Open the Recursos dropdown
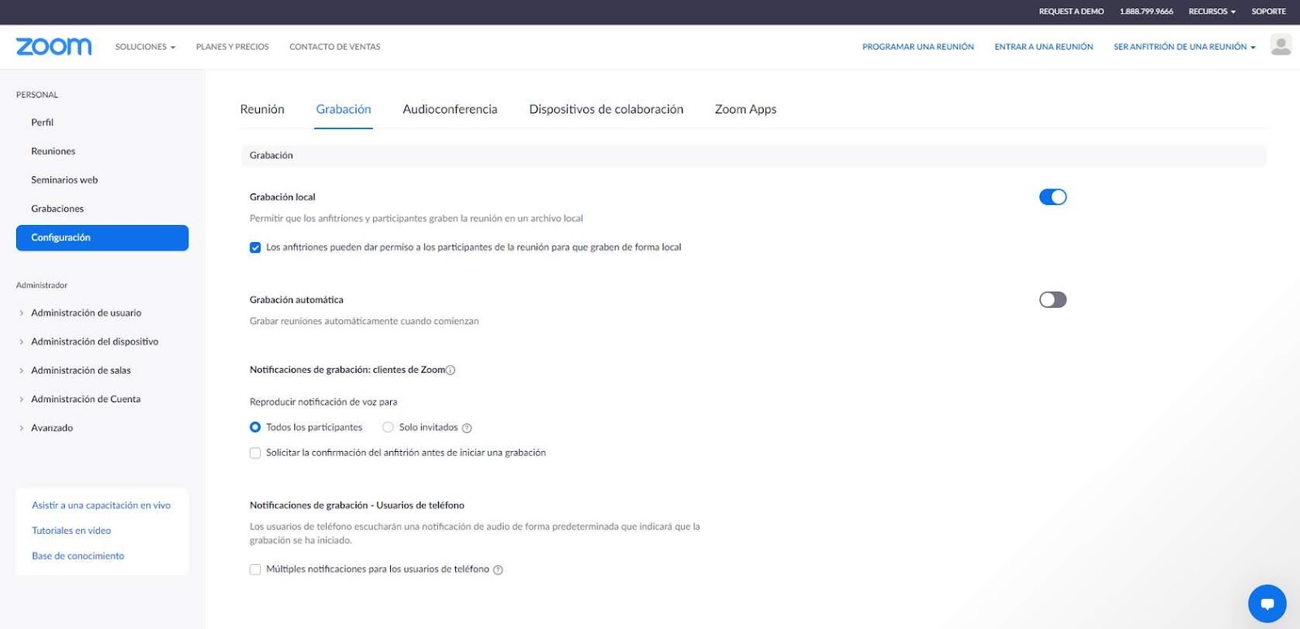This screenshot has width=1300, height=629. click(1211, 11)
